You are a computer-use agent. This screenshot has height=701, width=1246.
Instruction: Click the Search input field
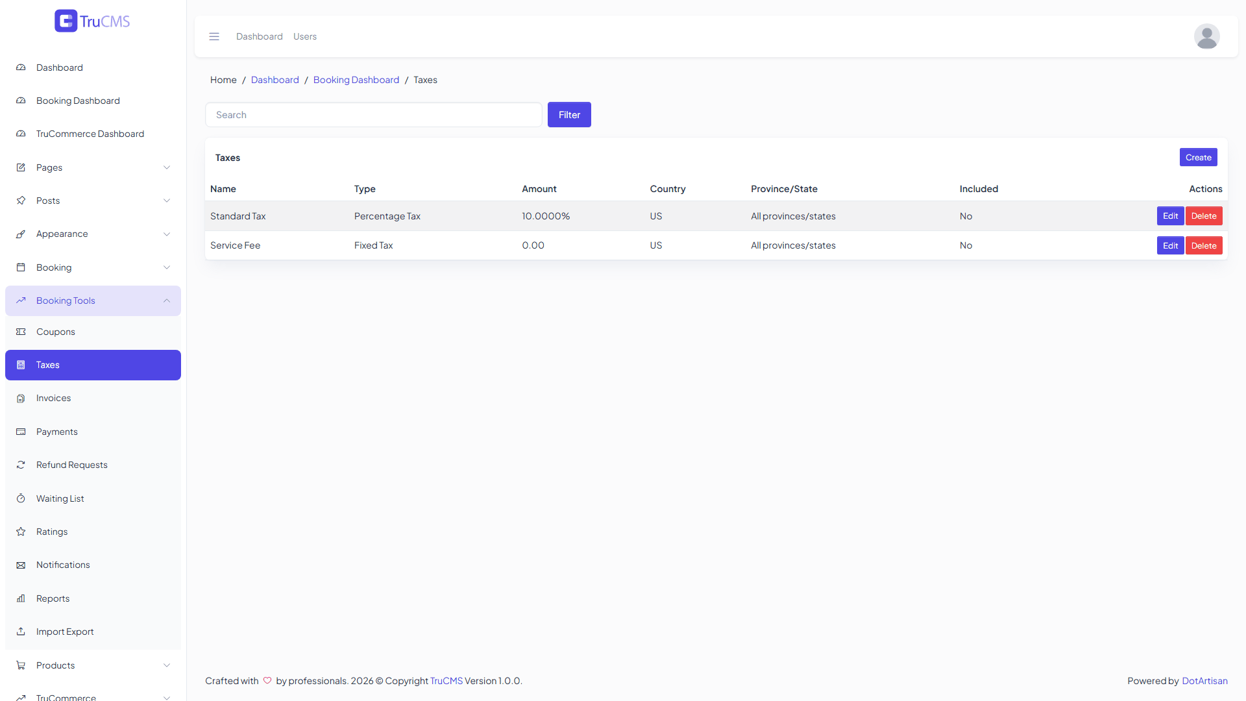tap(374, 115)
